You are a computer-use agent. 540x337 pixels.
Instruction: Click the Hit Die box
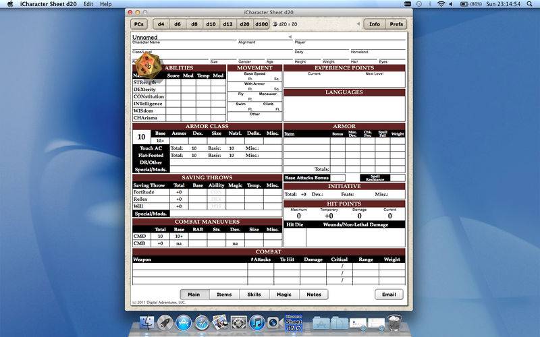pyautogui.click(x=295, y=237)
